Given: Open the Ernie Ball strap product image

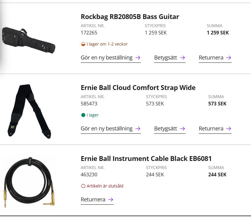Looking at the screenshot, I should point(29,111).
